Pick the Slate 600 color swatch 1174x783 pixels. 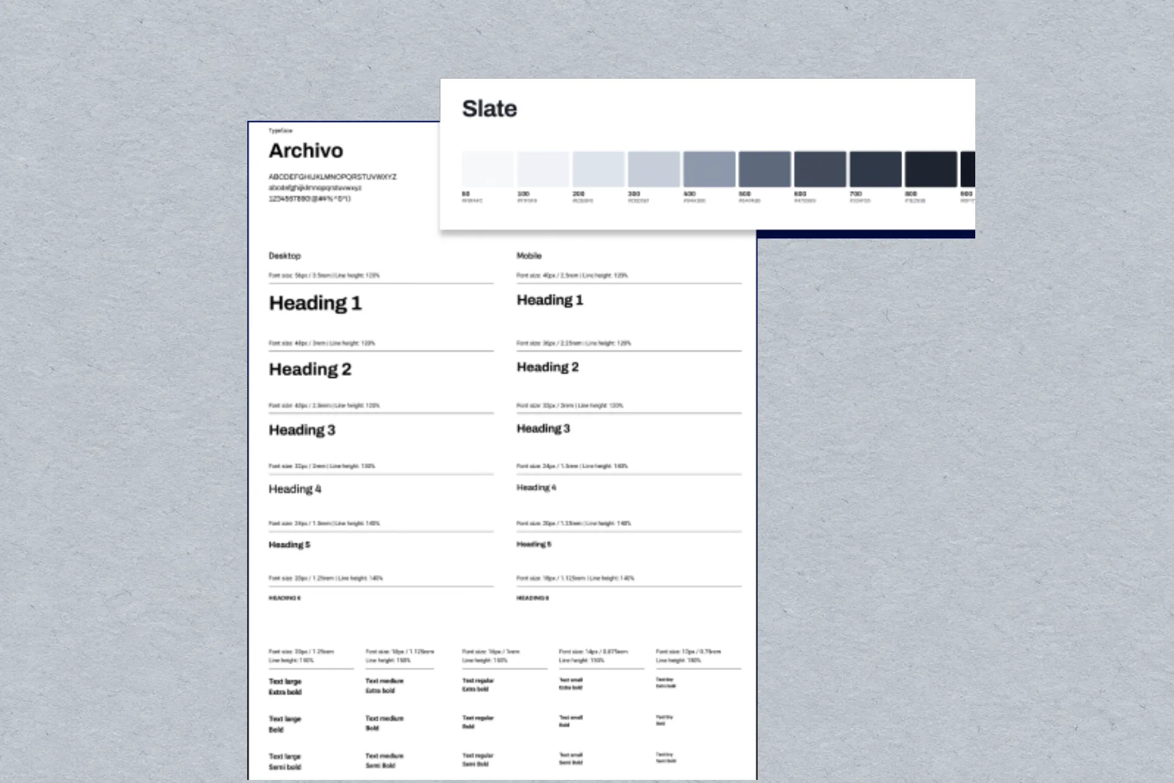pos(820,169)
